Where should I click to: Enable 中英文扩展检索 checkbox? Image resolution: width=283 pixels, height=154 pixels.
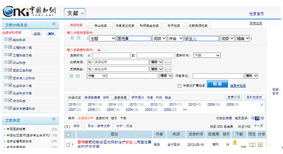(x=179, y=86)
